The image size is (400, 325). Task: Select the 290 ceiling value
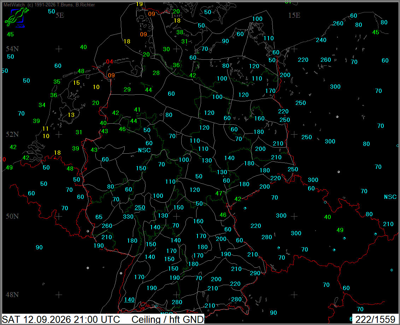(x=255, y=273)
